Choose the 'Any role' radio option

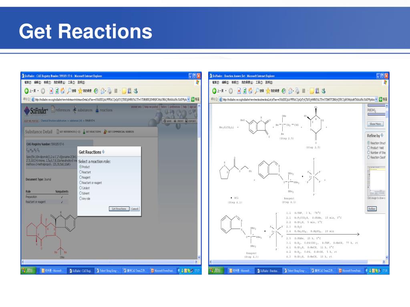tap(81, 198)
